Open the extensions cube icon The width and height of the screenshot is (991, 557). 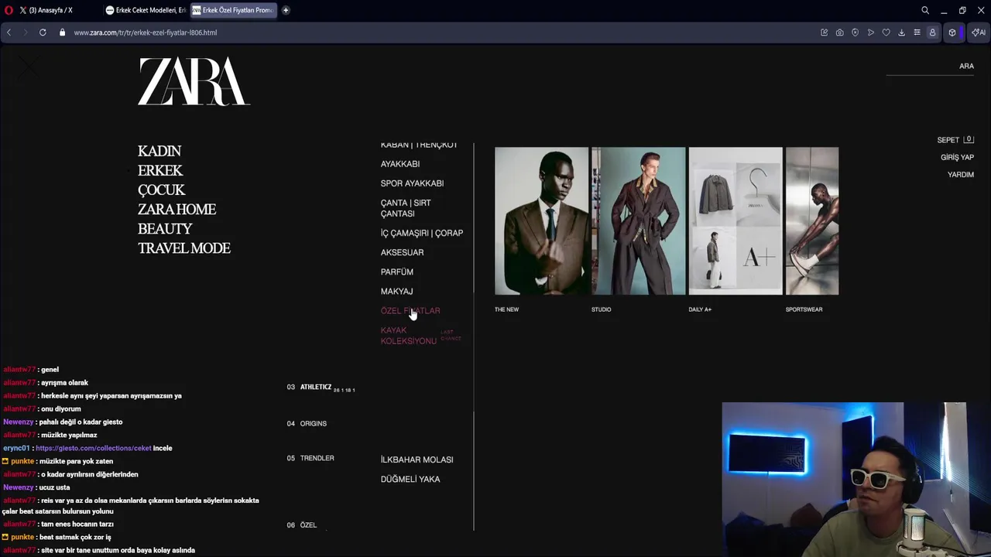tap(952, 32)
